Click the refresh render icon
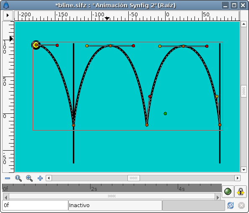The image size is (249, 213). click(x=231, y=205)
